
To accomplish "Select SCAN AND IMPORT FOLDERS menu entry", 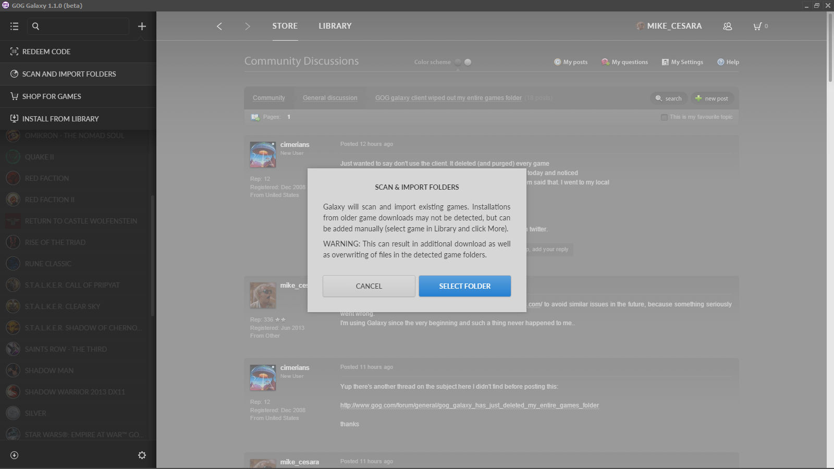I will pyautogui.click(x=78, y=74).
